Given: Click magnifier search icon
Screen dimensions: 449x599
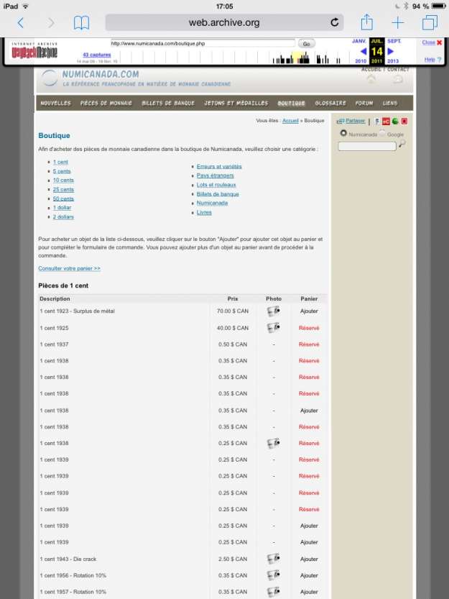Looking at the screenshot, I should pos(402,144).
